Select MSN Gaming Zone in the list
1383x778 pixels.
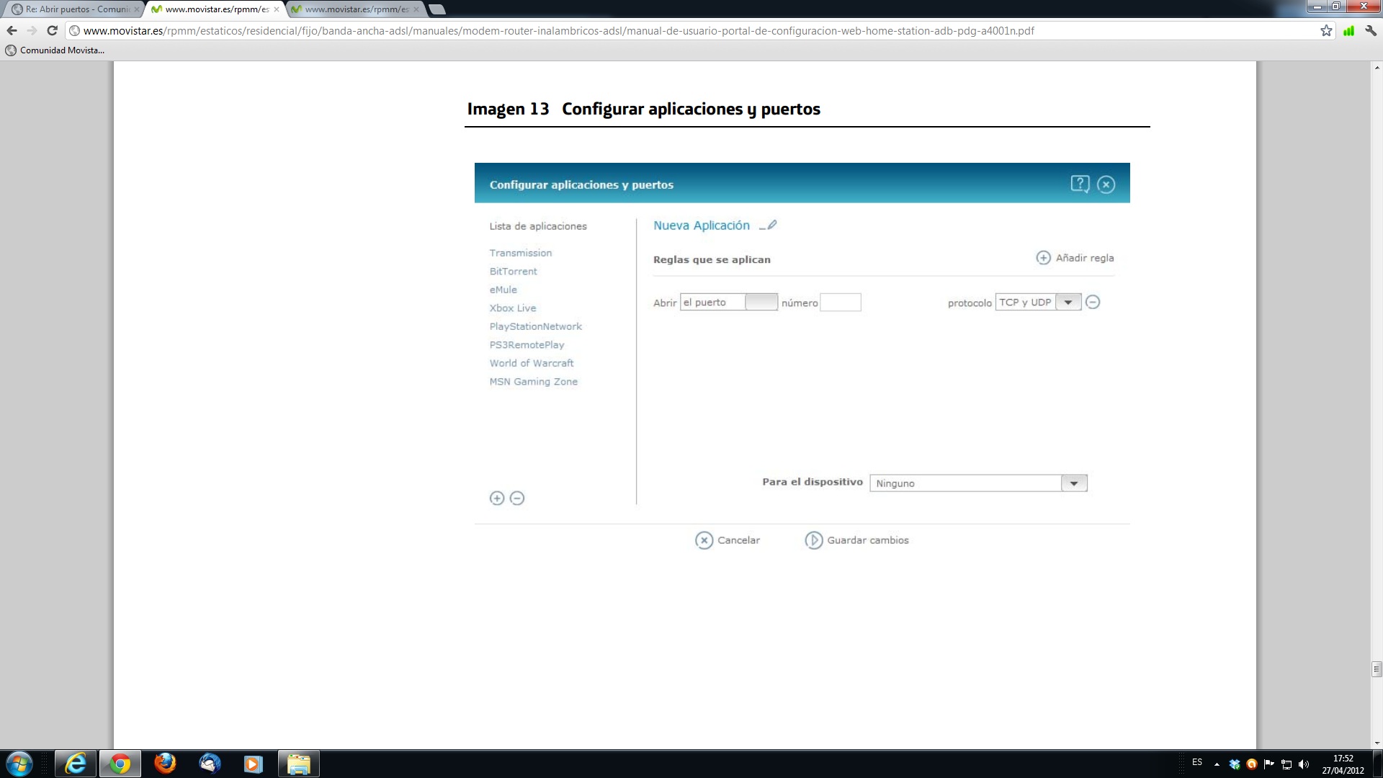[x=533, y=382]
